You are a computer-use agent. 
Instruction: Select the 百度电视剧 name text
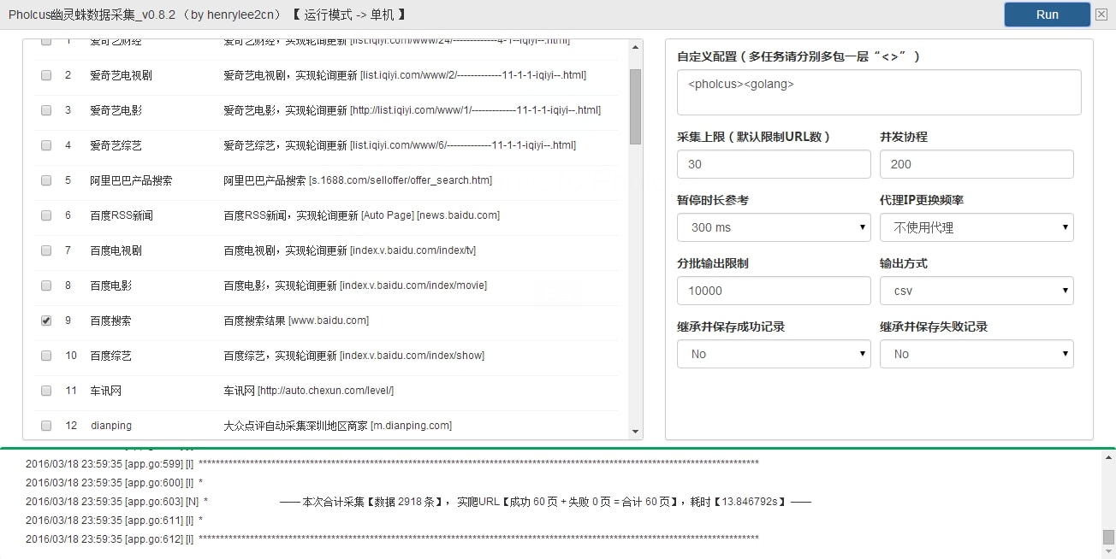[116, 250]
